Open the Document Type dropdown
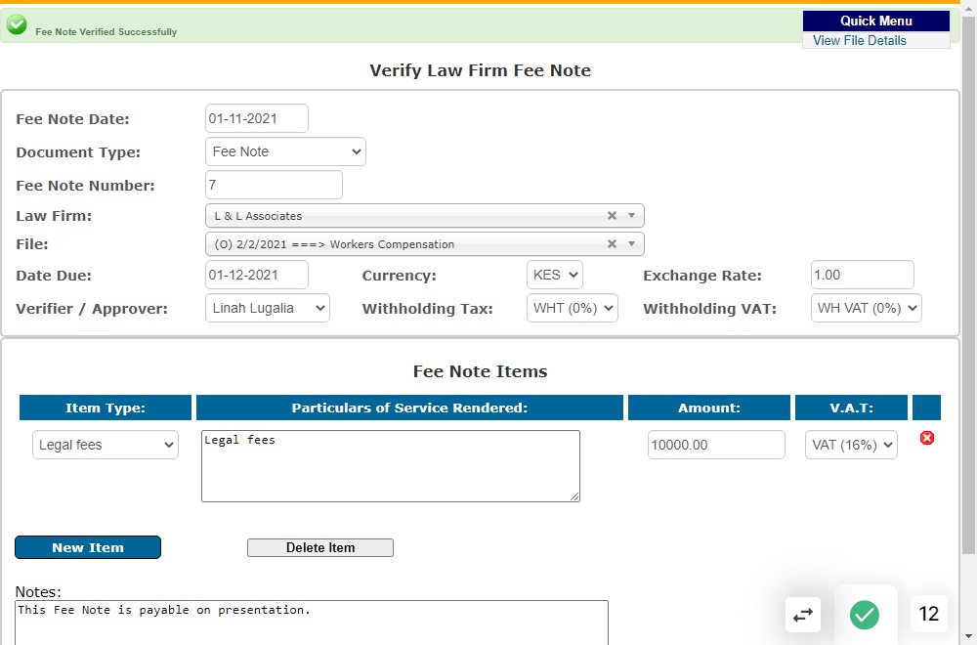Screen dimensions: 977x645 [285, 151]
